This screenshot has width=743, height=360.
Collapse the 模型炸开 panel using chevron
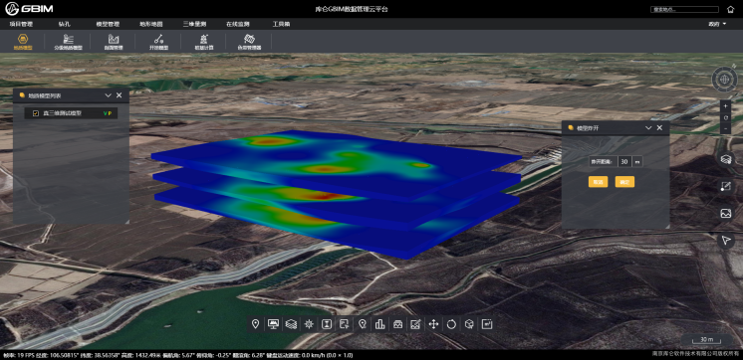[648, 128]
